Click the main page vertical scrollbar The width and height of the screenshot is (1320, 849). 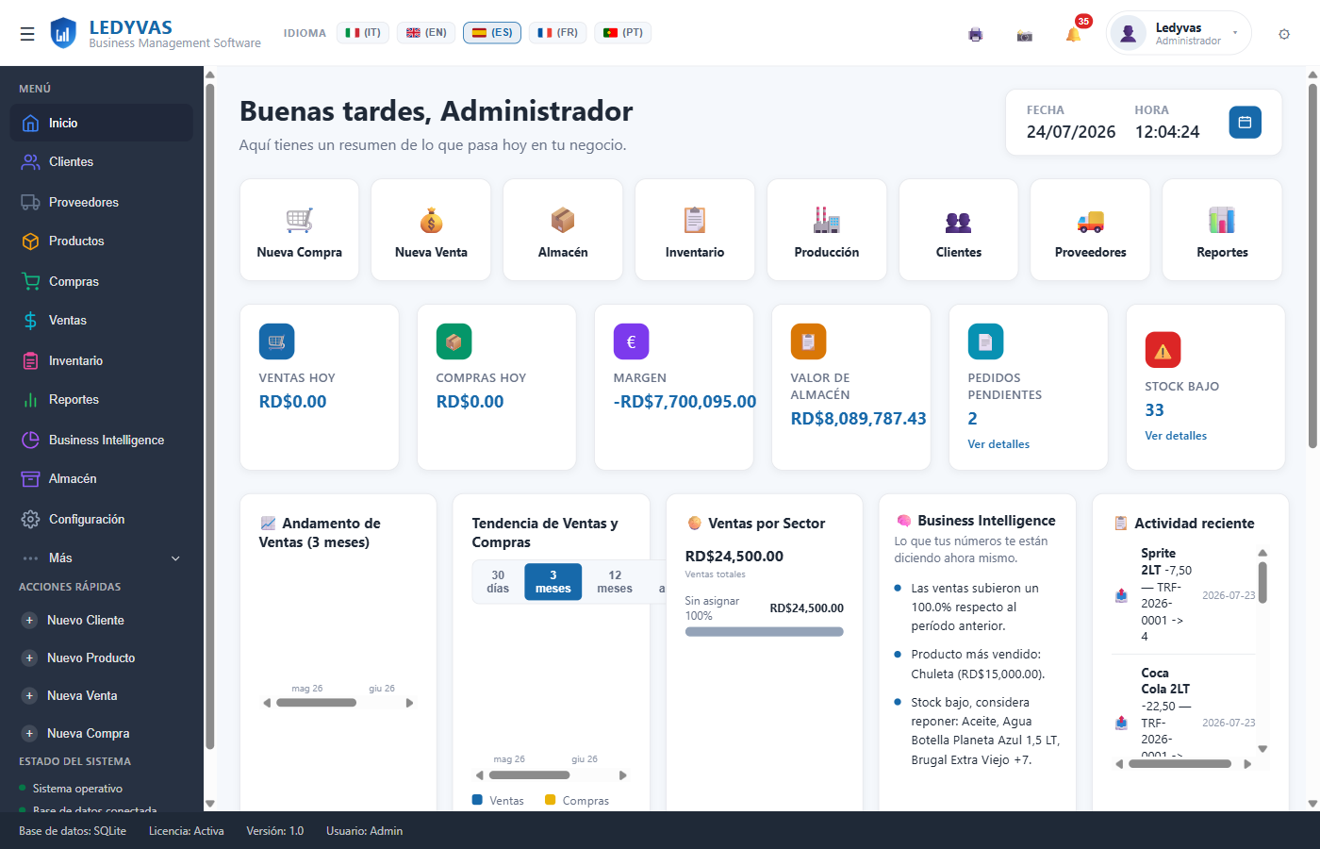[1312, 266]
